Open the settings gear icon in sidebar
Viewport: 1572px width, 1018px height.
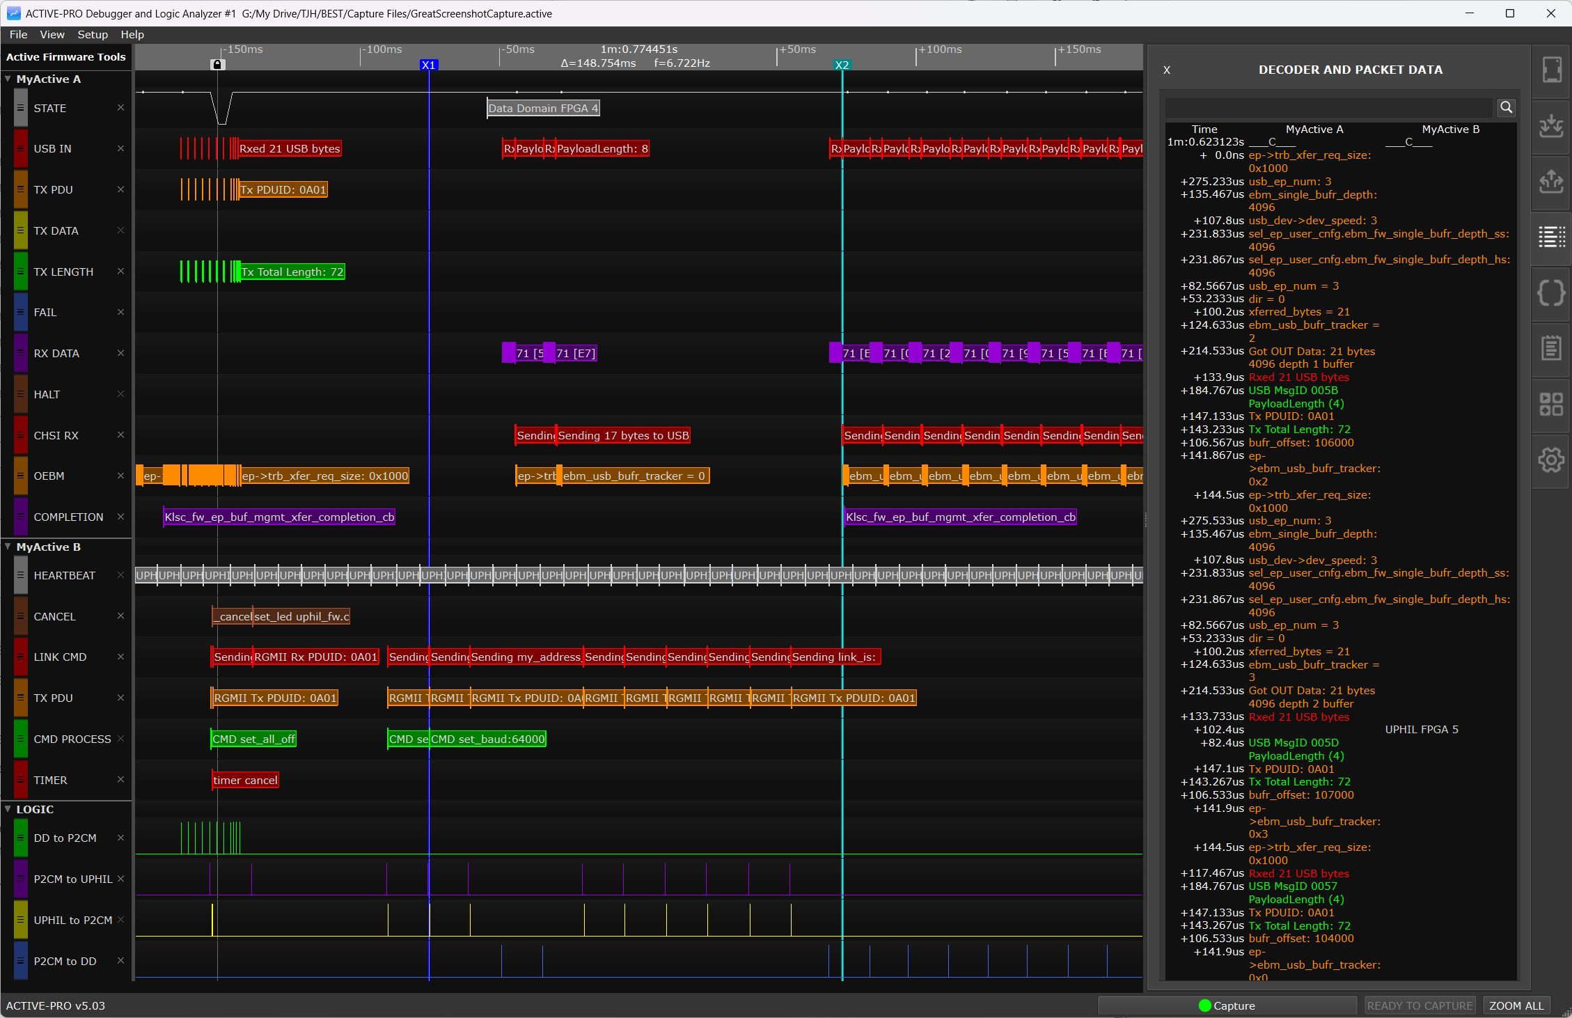coord(1551,460)
